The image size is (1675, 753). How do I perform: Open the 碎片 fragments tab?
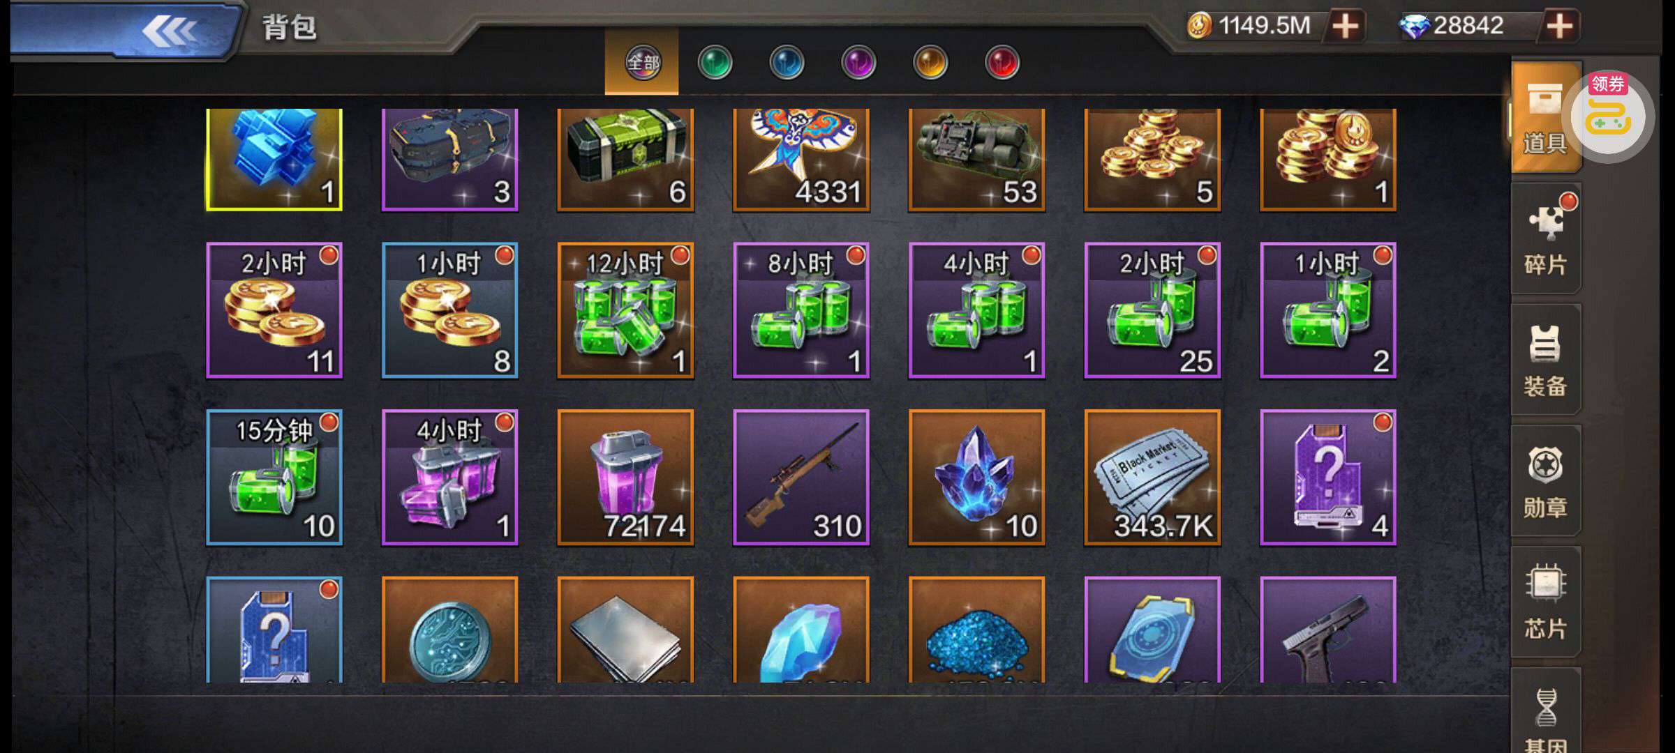point(1545,238)
